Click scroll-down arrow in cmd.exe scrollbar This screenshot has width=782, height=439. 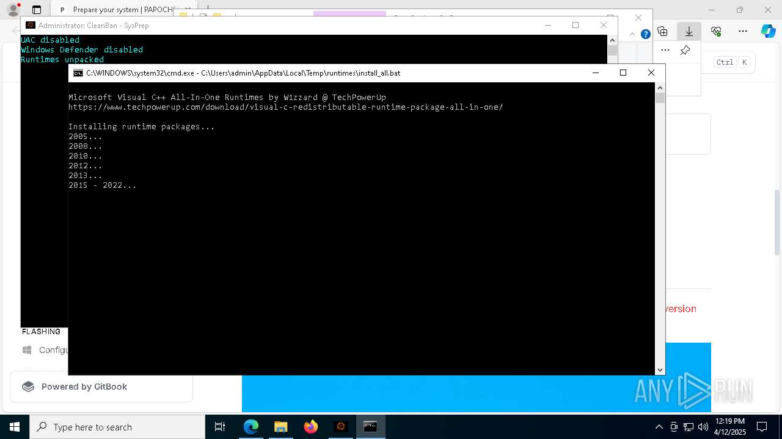[x=660, y=370]
